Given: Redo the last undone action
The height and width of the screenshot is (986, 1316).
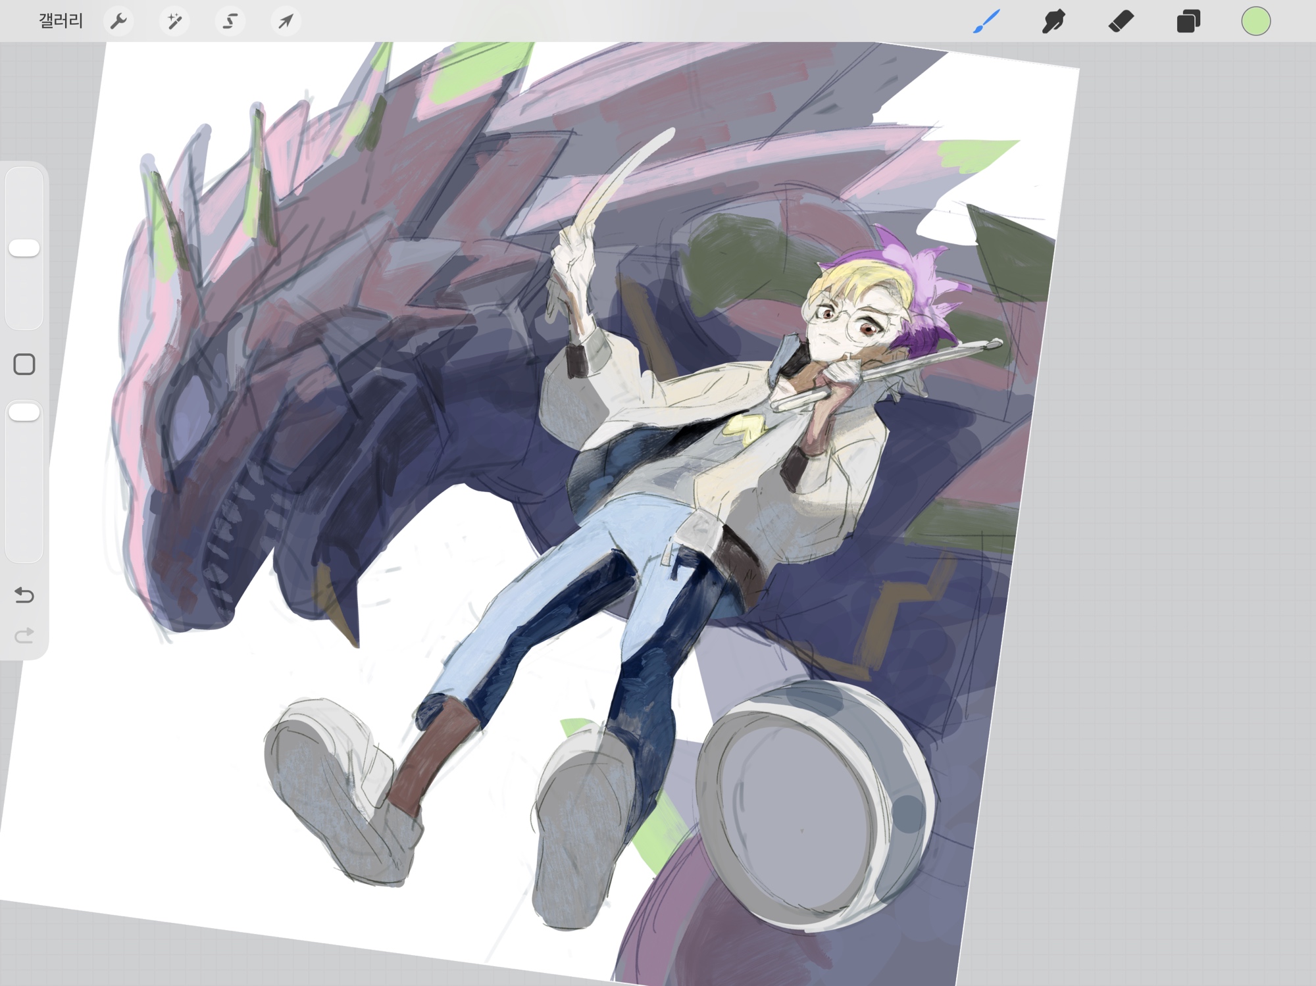Looking at the screenshot, I should tap(24, 635).
